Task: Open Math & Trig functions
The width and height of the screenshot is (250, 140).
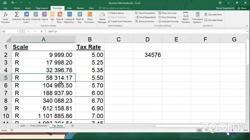Action: pos(80,17)
